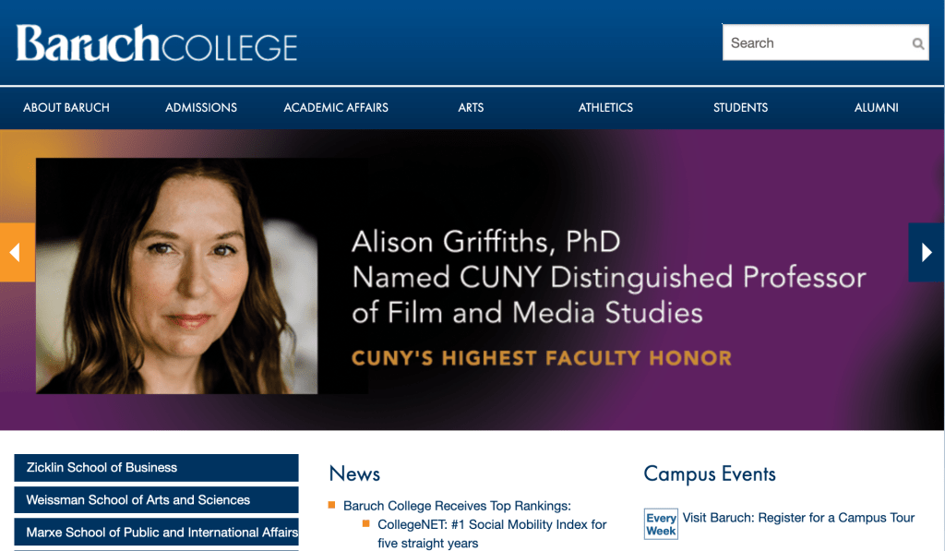Click Visit Baruch: Register for a Campus Tour

point(798,518)
